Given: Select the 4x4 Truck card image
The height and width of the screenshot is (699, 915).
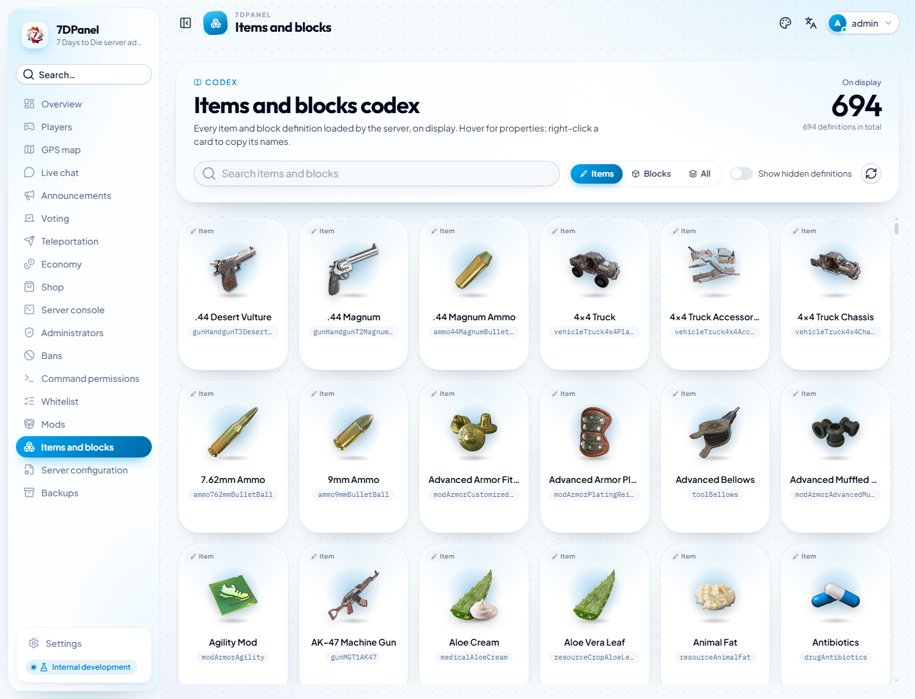Looking at the screenshot, I should point(595,270).
